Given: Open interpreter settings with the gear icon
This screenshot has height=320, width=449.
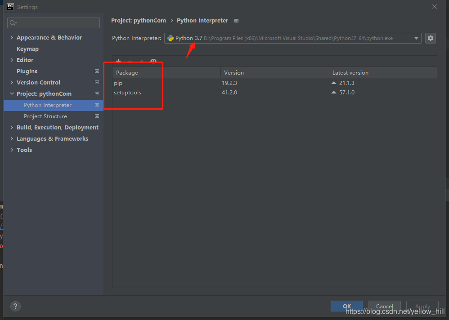Looking at the screenshot, I should (430, 38).
